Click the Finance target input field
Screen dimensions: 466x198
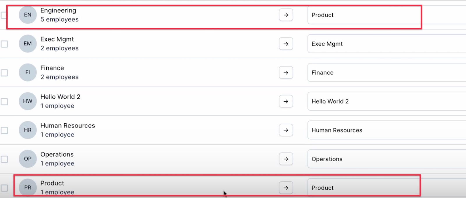(x=387, y=73)
